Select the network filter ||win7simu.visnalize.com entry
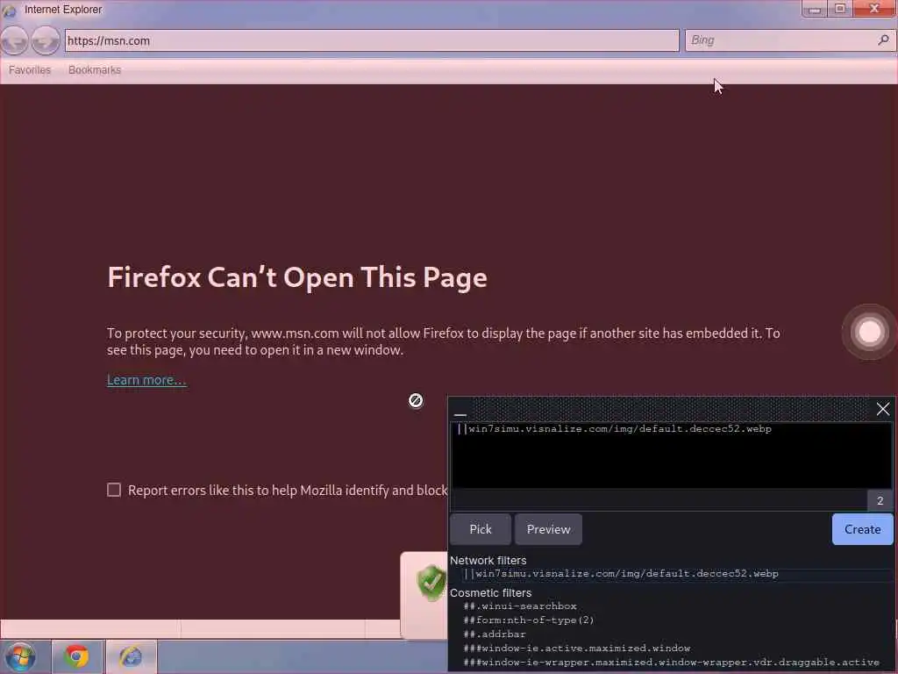898x674 pixels. point(621,574)
